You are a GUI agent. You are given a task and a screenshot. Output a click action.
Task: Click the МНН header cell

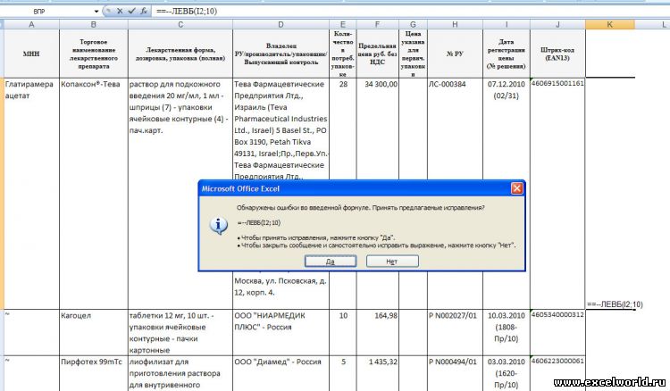pos(31,54)
